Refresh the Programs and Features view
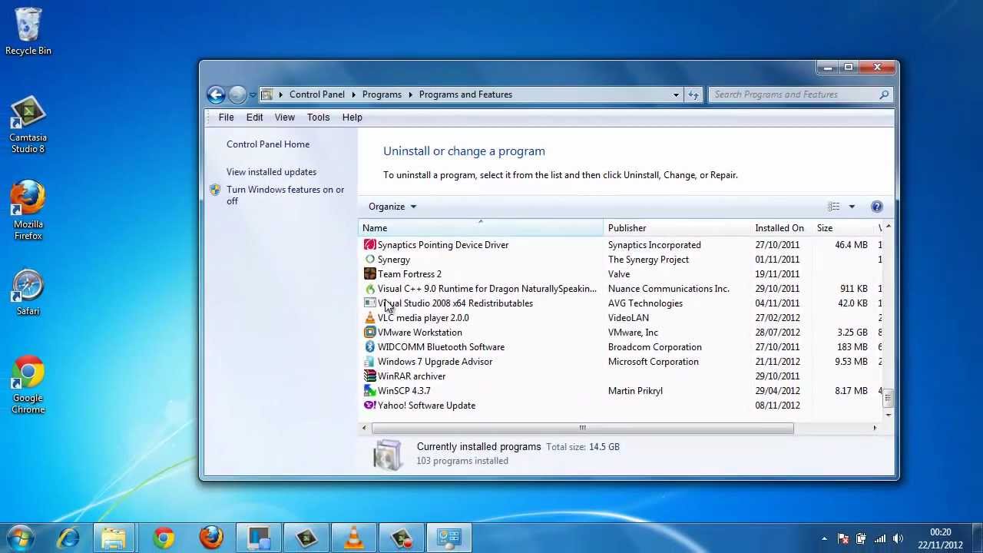 [693, 94]
